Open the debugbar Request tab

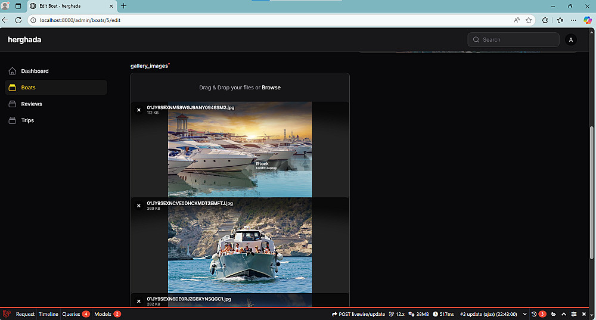(x=25, y=314)
